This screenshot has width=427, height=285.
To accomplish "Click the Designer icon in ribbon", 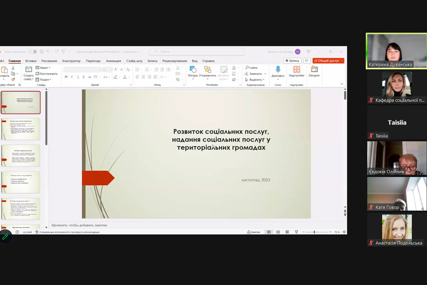I will pos(314,70).
